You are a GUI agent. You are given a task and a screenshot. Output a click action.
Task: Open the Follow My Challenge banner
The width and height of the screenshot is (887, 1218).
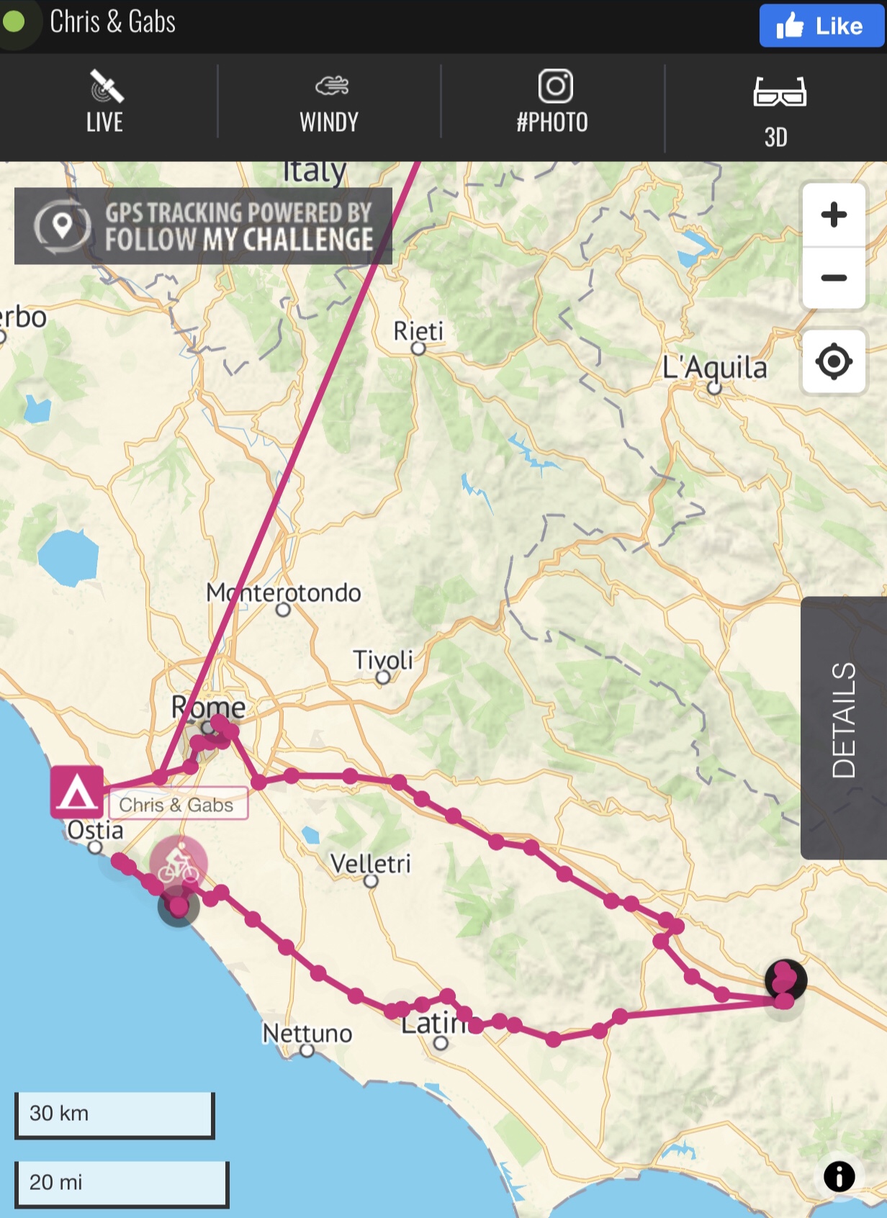tap(203, 226)
